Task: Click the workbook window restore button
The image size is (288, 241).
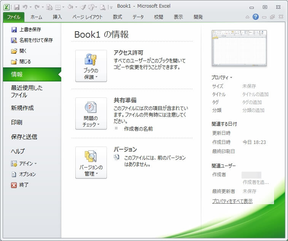Action: coord(272,17)
